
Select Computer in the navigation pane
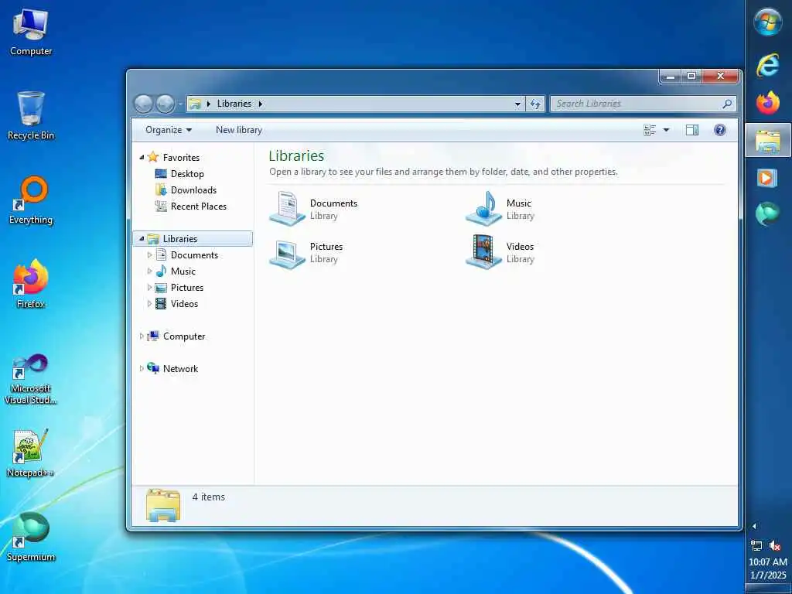click(184, 336)
